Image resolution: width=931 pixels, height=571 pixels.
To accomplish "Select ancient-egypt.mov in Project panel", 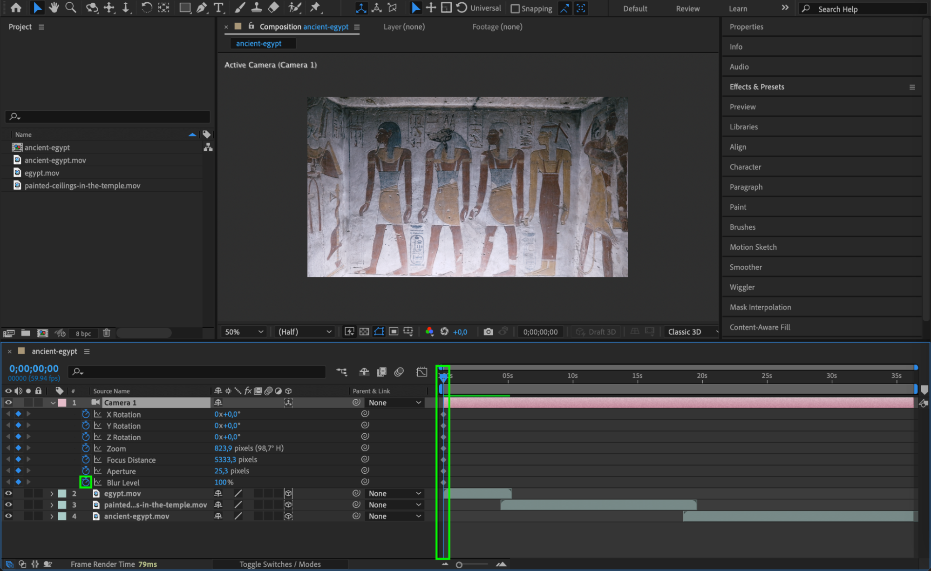I will click(x=55, y=160).
